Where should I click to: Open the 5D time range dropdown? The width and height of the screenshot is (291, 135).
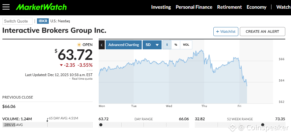152,45
